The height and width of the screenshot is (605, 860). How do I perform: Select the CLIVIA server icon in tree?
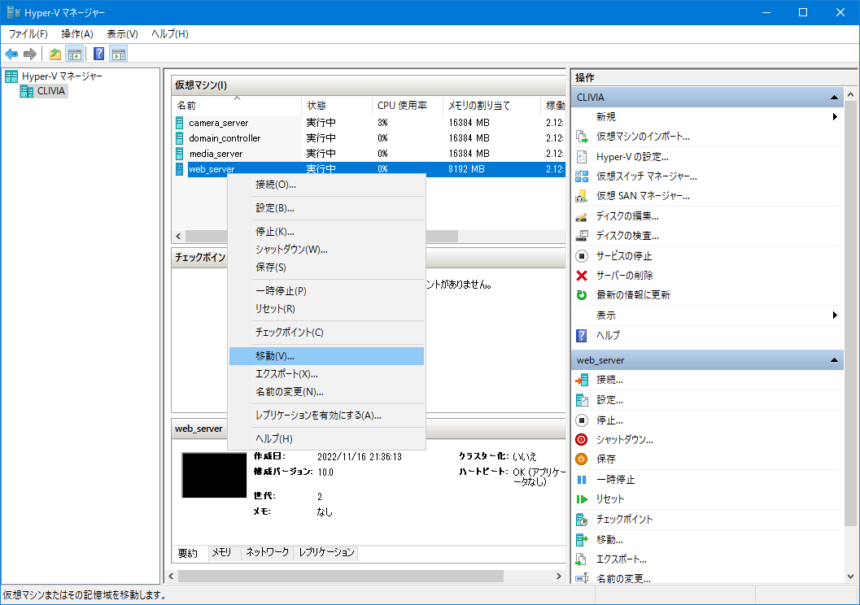coord(26,91)
